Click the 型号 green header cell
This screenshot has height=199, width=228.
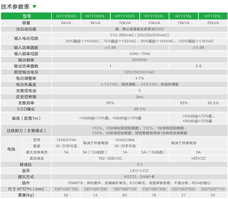pyautogui.click(x=26, y=16)
